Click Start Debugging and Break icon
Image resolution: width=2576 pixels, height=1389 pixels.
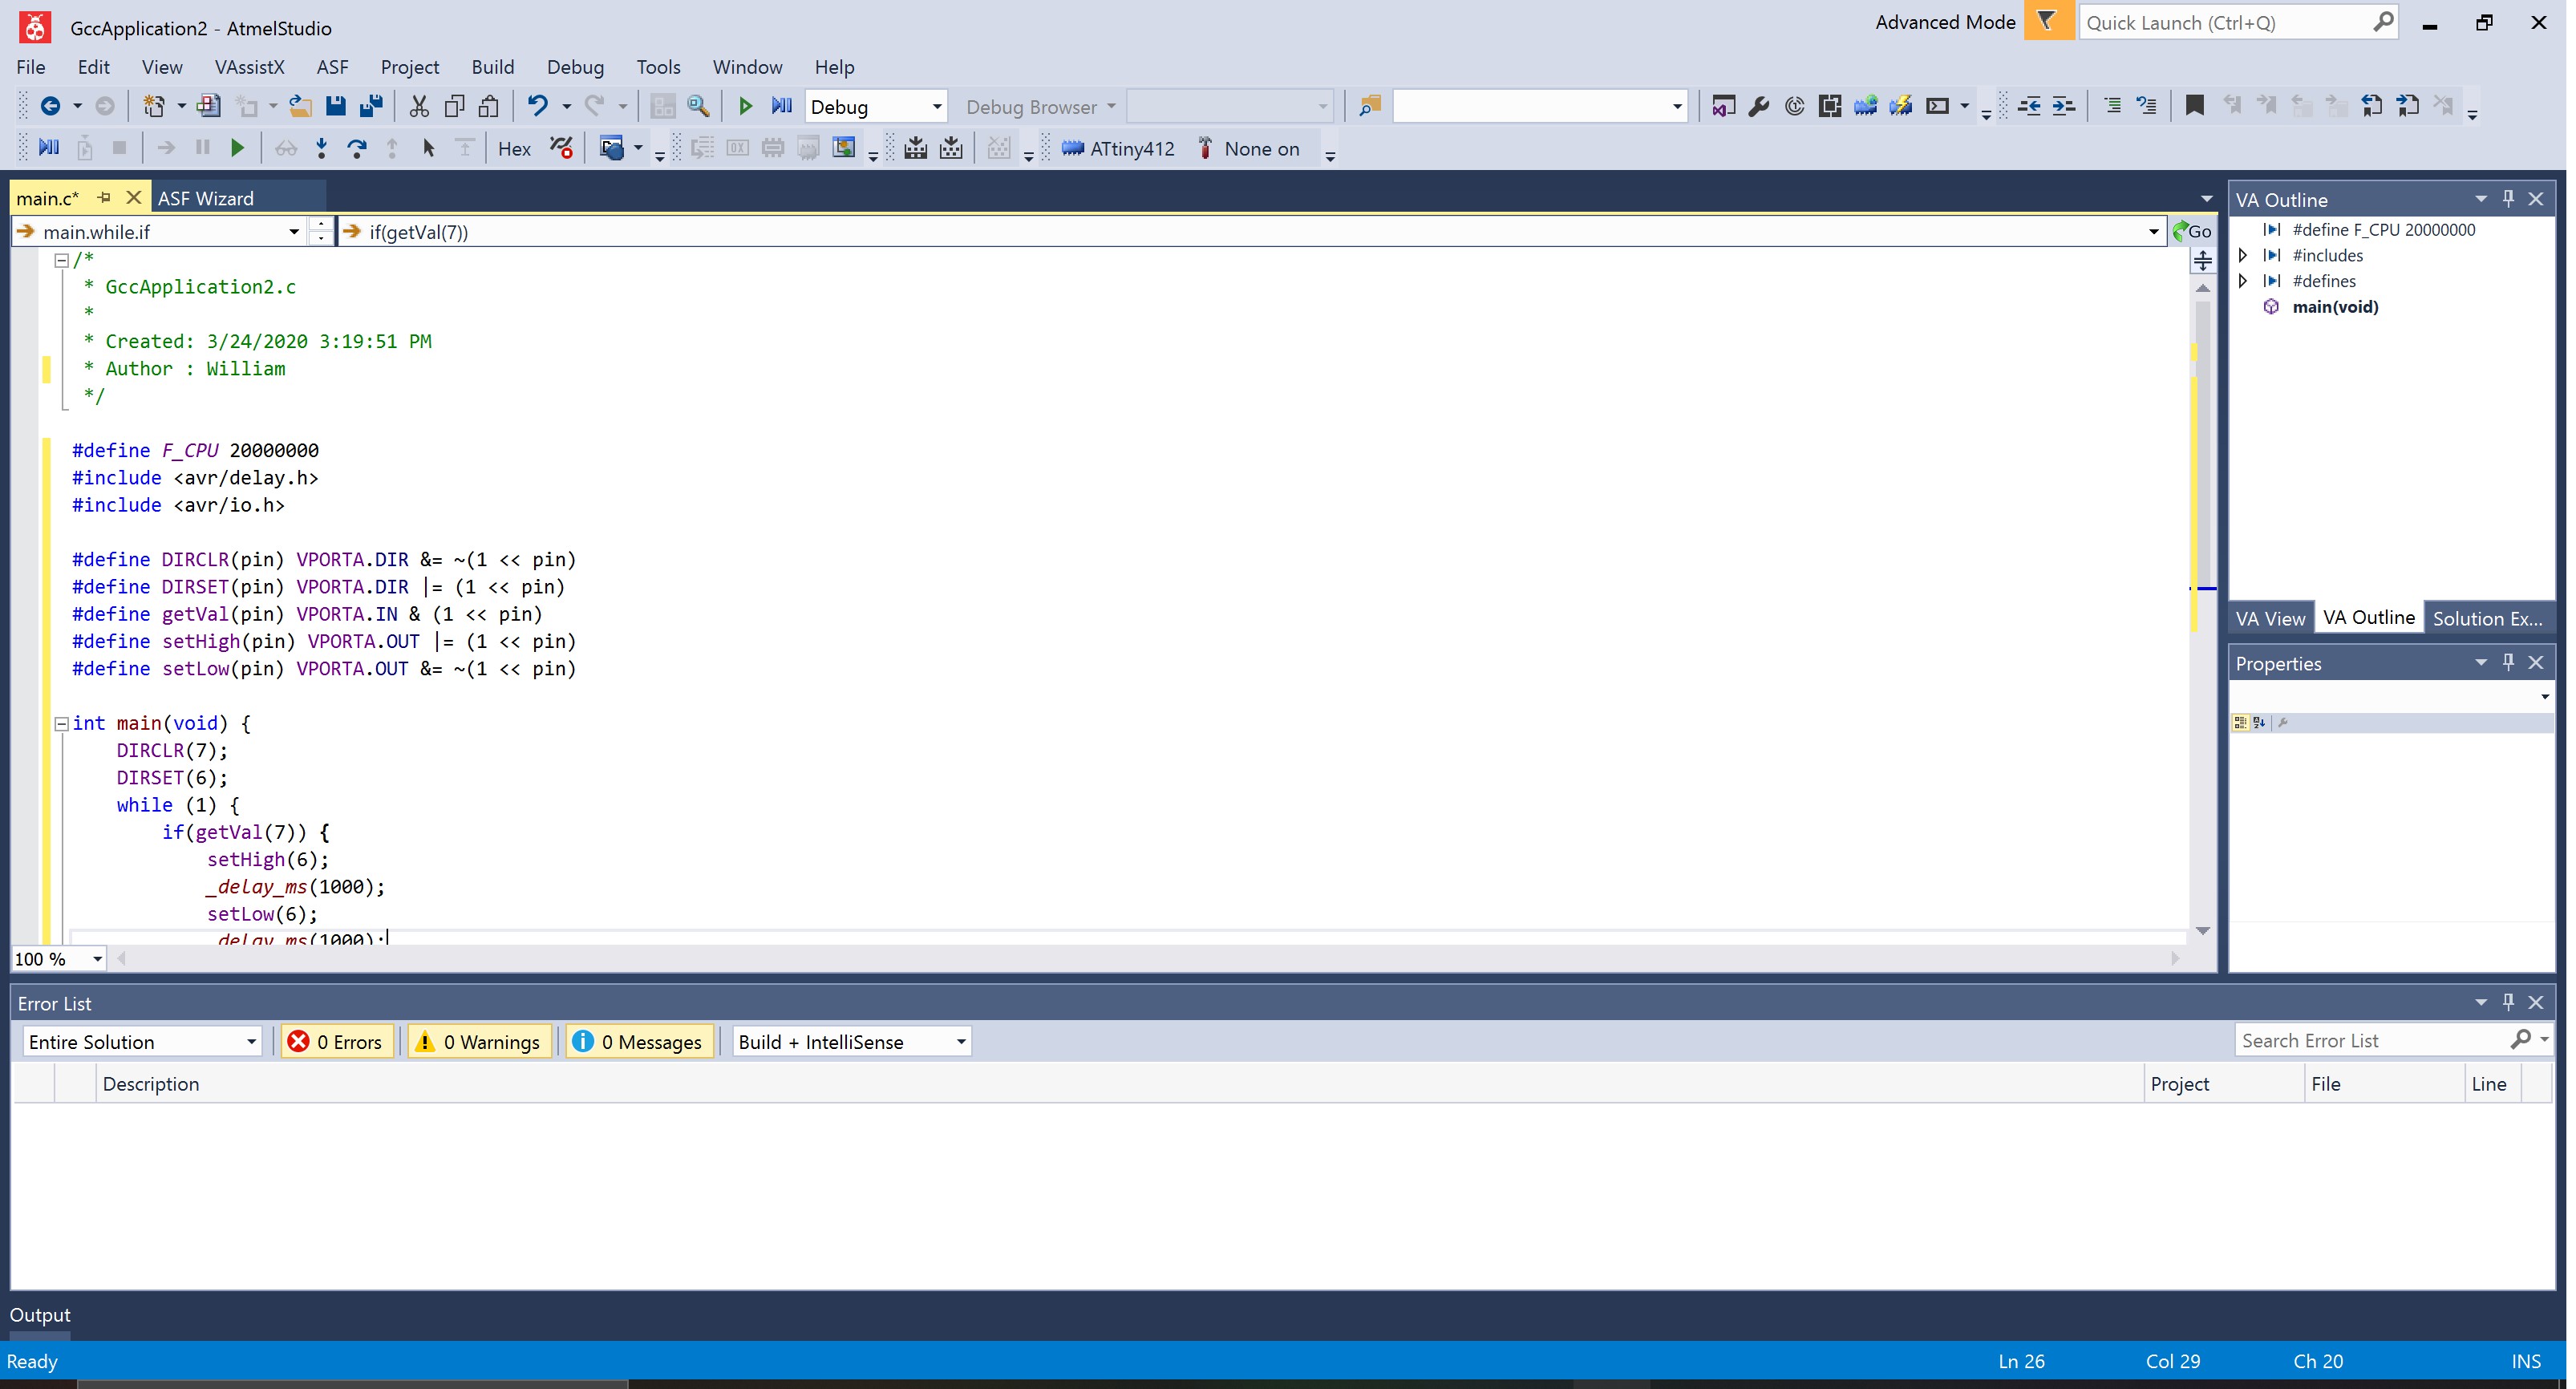(781, 105)
